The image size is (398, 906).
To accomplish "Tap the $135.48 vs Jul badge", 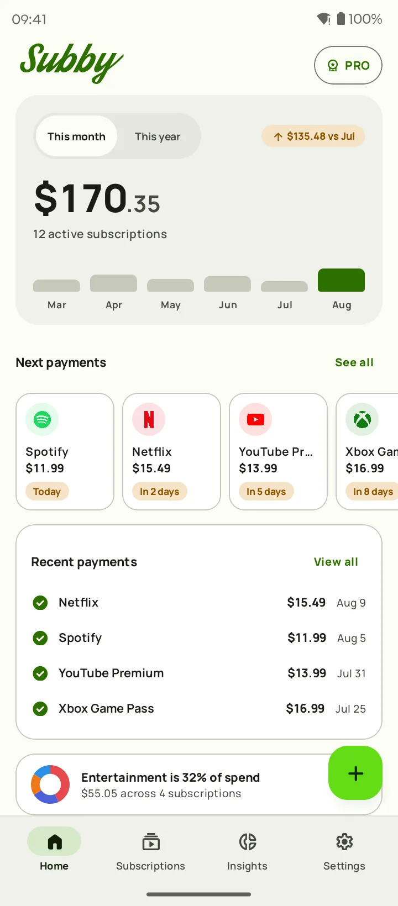I will [x=313, y=136].
